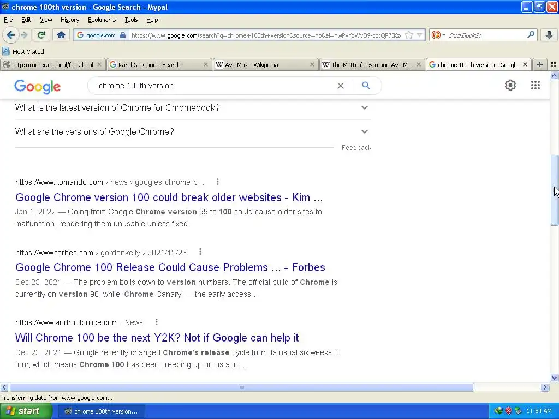The width and height of the screenshot is (559, 419).
Task: Open the DuckDuckGo search engine selector
Action: [438, 35]
